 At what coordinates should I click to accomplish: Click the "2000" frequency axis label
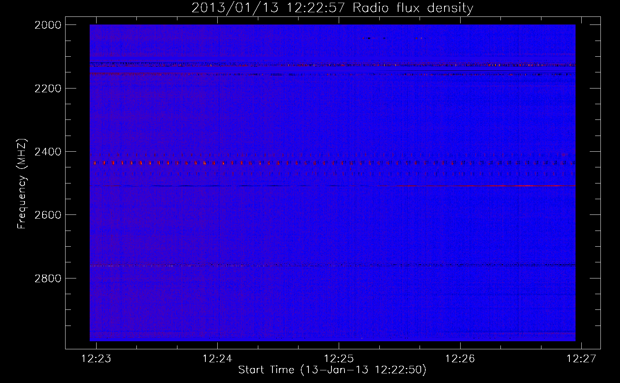click(x=48, y=25)
